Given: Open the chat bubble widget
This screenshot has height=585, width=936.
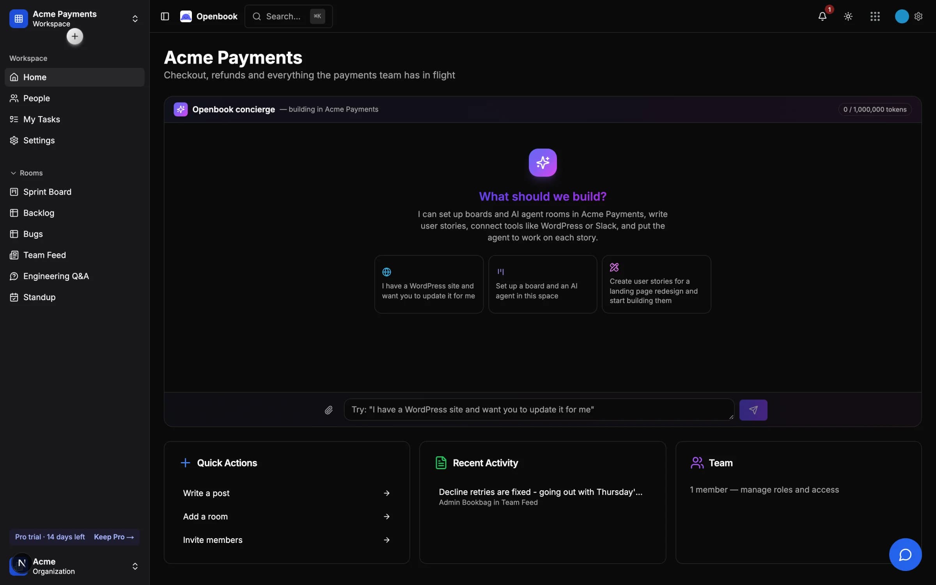Looking at the screenshot, I should [905, 554].
